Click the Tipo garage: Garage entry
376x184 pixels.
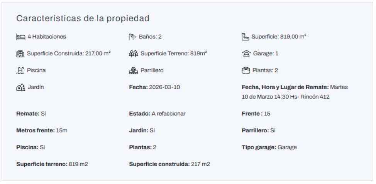(x=269, y=147)
